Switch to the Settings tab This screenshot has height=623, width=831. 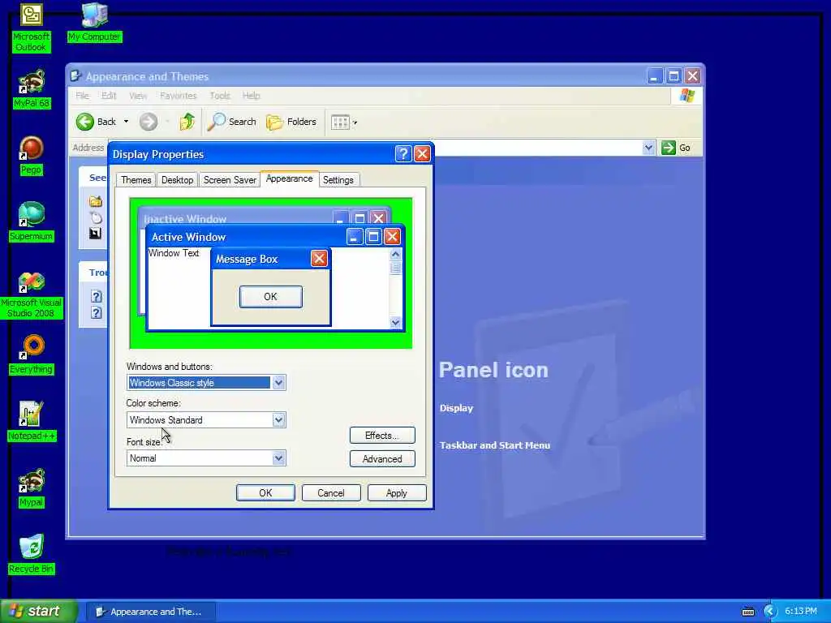338,180
